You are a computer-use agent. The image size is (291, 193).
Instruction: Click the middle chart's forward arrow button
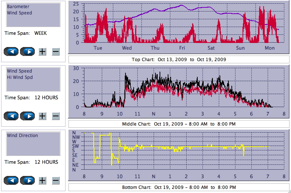point(27,116)
